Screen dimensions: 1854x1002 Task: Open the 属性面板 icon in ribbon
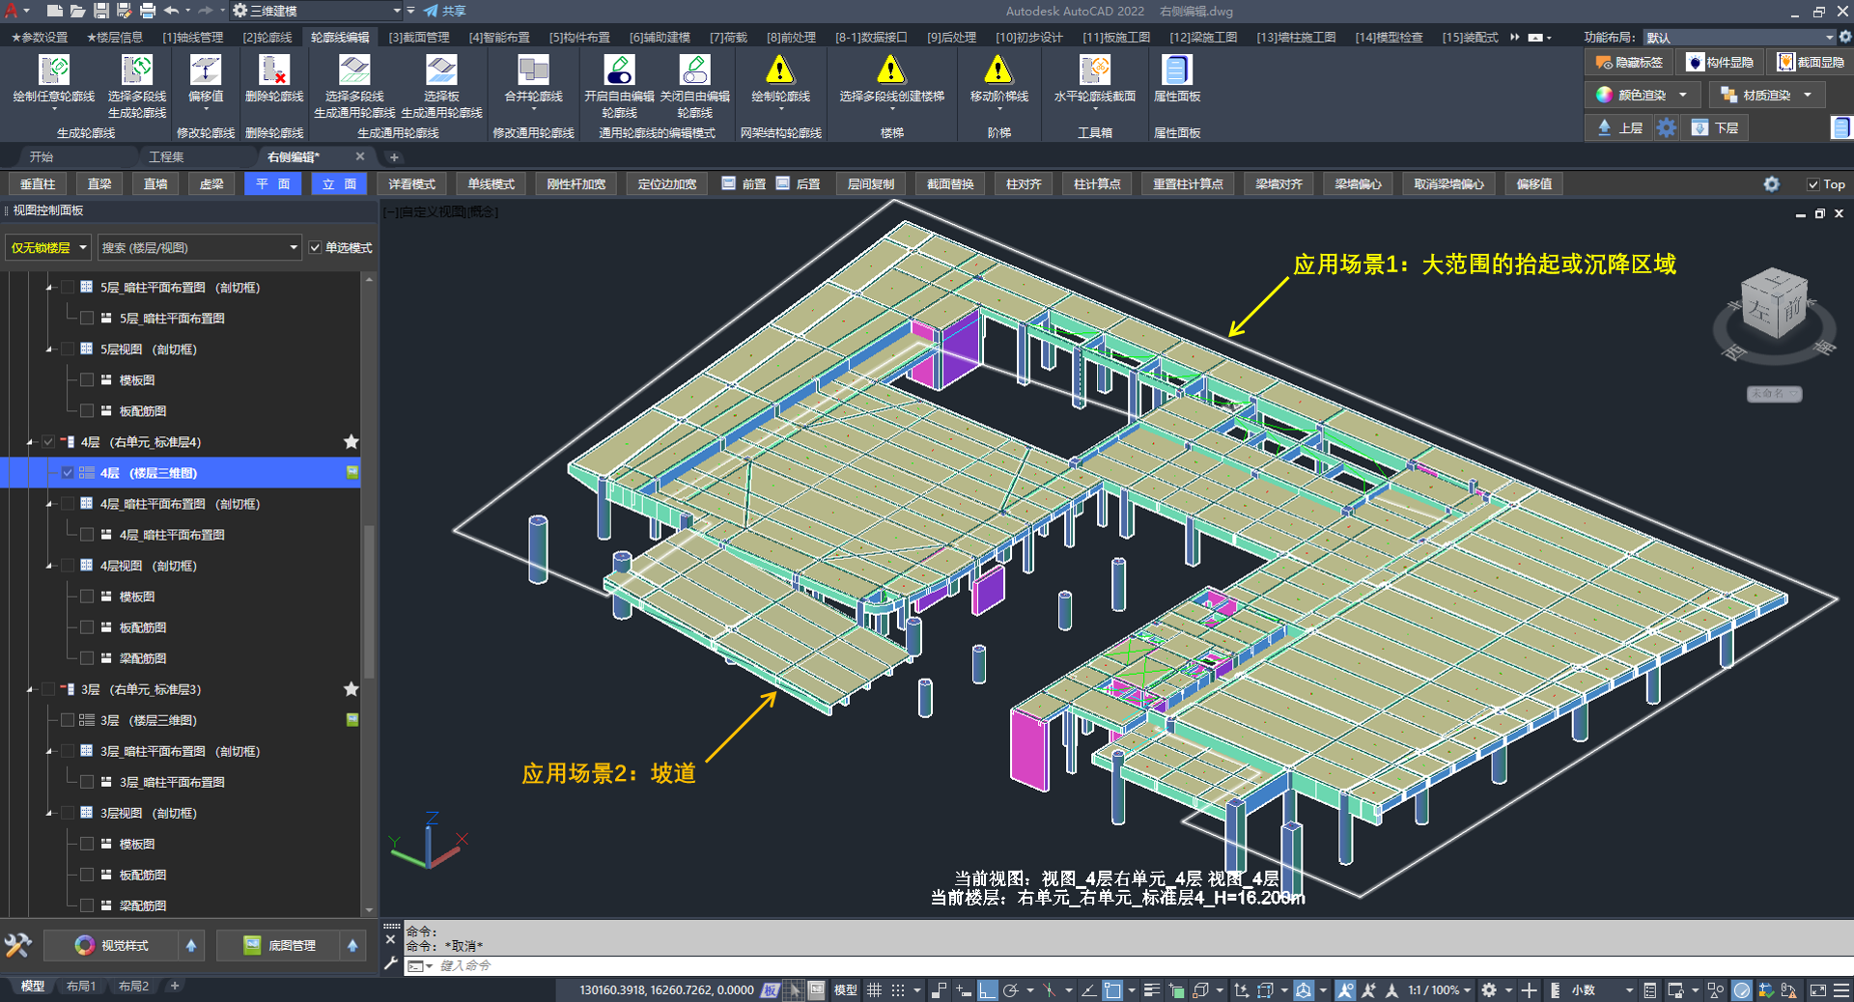point(1176,71)
